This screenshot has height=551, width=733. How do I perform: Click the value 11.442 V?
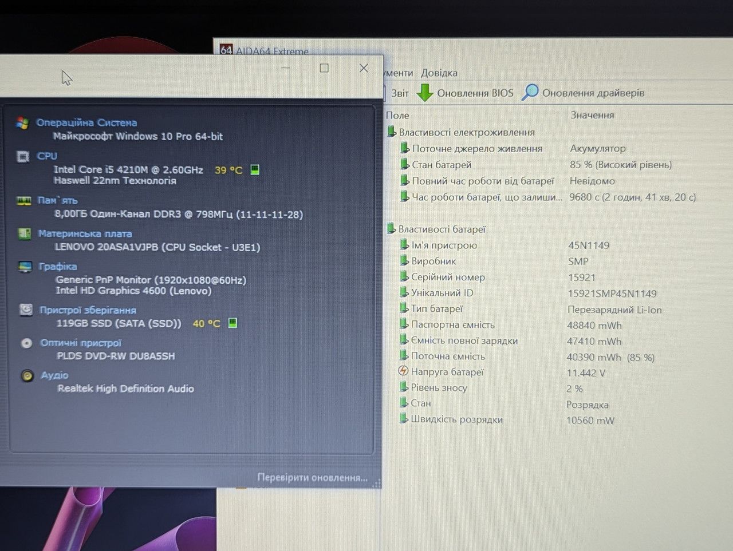(586, 373)
